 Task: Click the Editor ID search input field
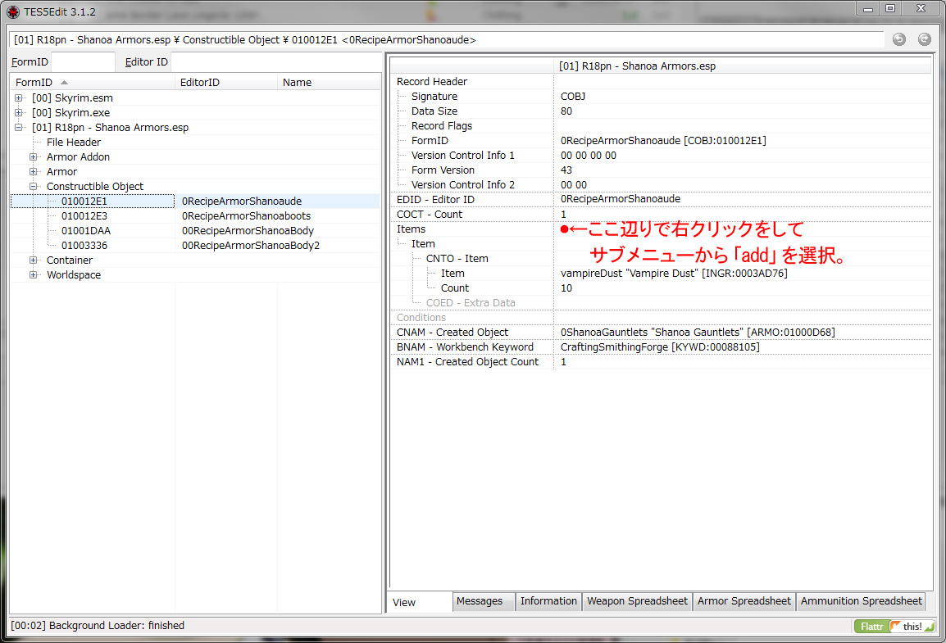[276, 62]
